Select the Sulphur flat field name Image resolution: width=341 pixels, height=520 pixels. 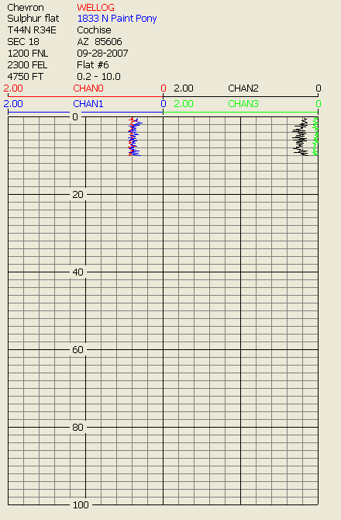33,19
